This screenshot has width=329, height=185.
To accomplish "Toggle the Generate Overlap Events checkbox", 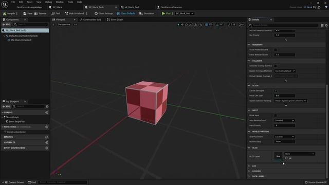I will point(276,66).
